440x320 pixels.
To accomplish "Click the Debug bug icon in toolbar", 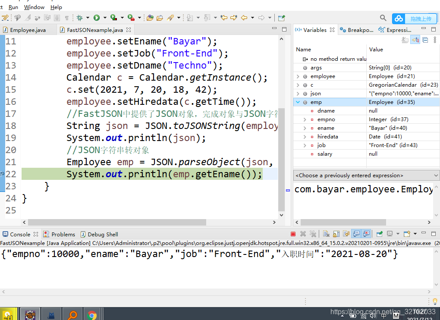I will tap(80, 18).
